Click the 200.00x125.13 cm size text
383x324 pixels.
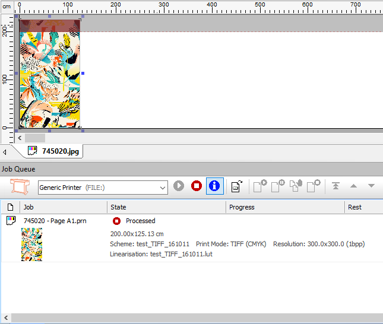(x=137, y=234)
